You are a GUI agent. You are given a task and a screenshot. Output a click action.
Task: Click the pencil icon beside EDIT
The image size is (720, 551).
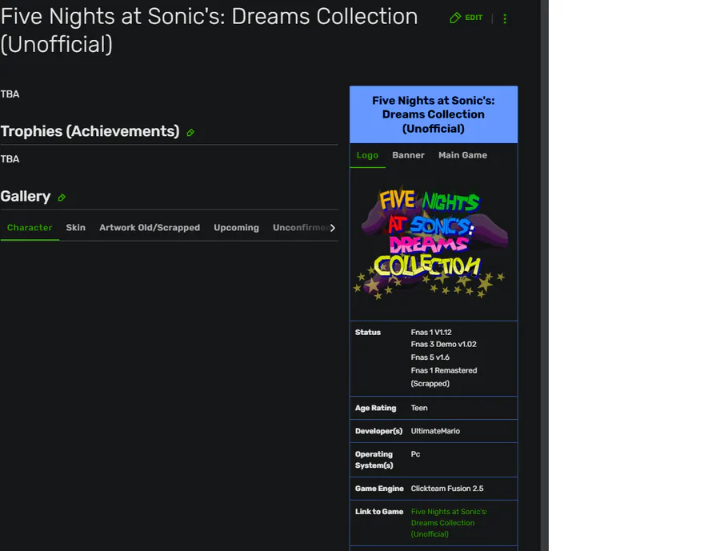[x=454, y=18]
